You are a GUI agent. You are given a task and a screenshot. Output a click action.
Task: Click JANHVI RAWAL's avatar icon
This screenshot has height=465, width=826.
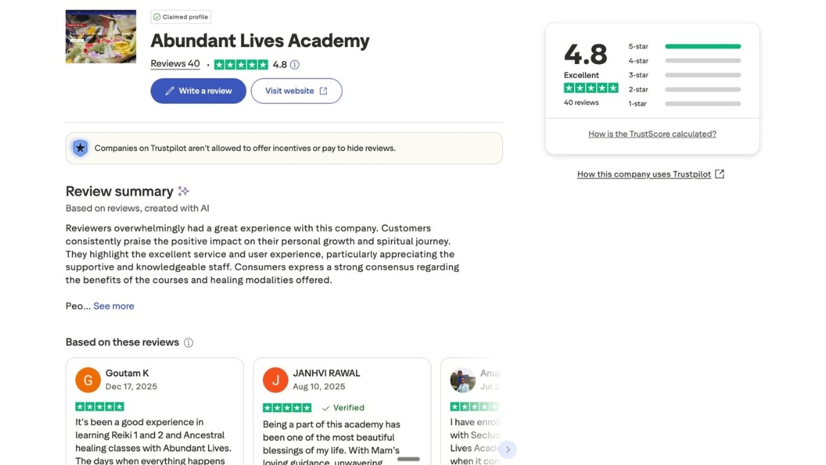tap(275, 380)
